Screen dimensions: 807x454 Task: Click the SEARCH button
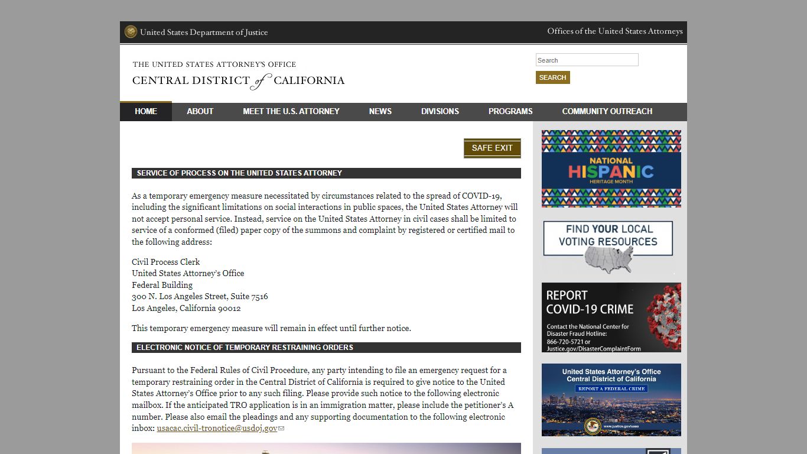(552, 77)
